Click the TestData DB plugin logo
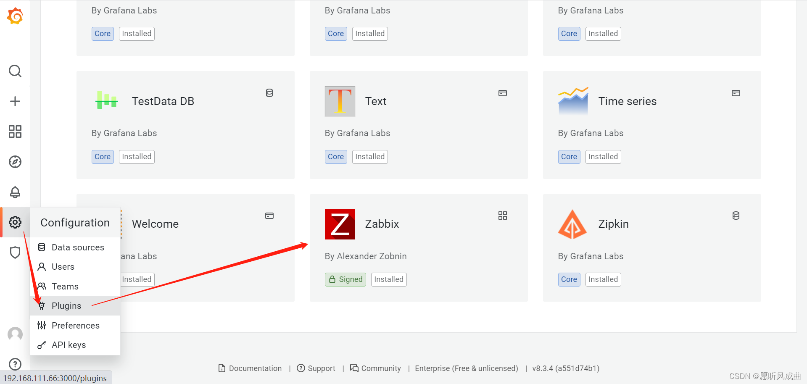Screen dimensions: 807x384 [107, 101]
